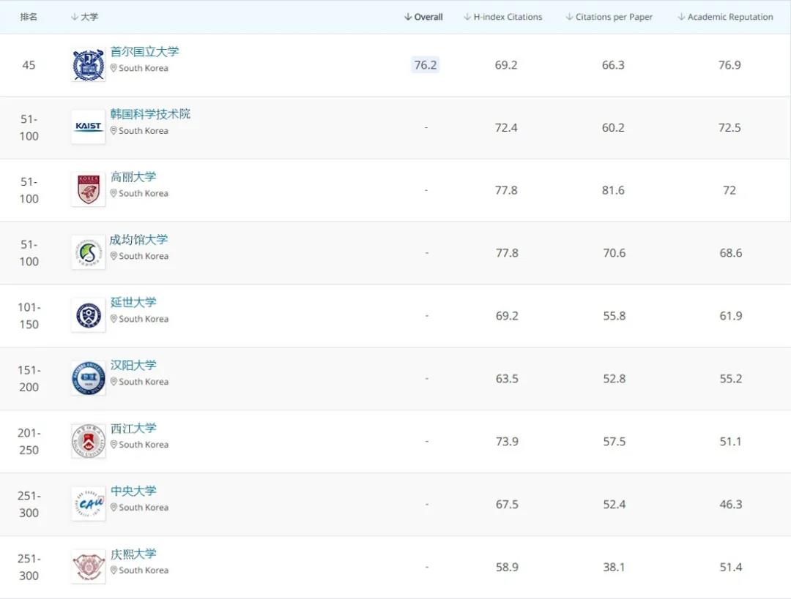Click the Seoul National University logo
This screenshot has height=599, width=791.
coord(89,65)
